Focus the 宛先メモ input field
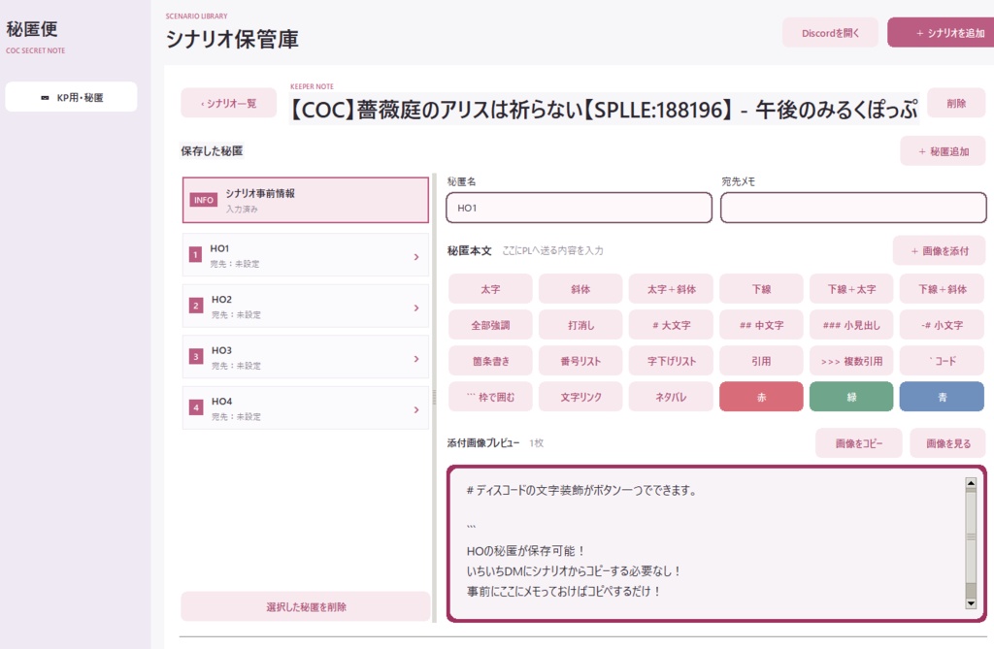This screenshot has width=994, height=649. 853,208
